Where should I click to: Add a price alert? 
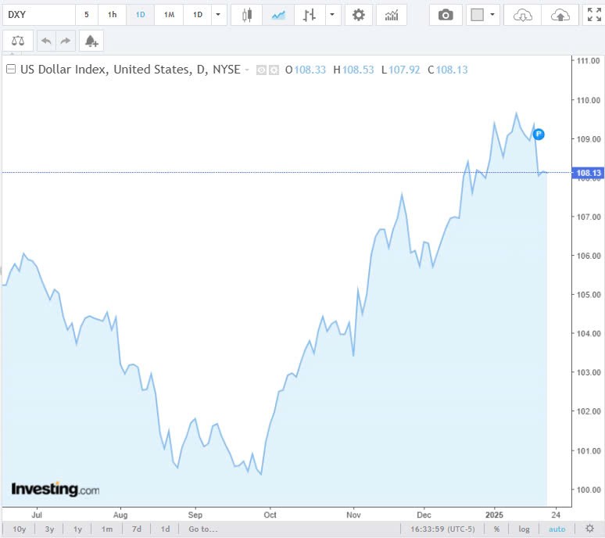(91, 41)
